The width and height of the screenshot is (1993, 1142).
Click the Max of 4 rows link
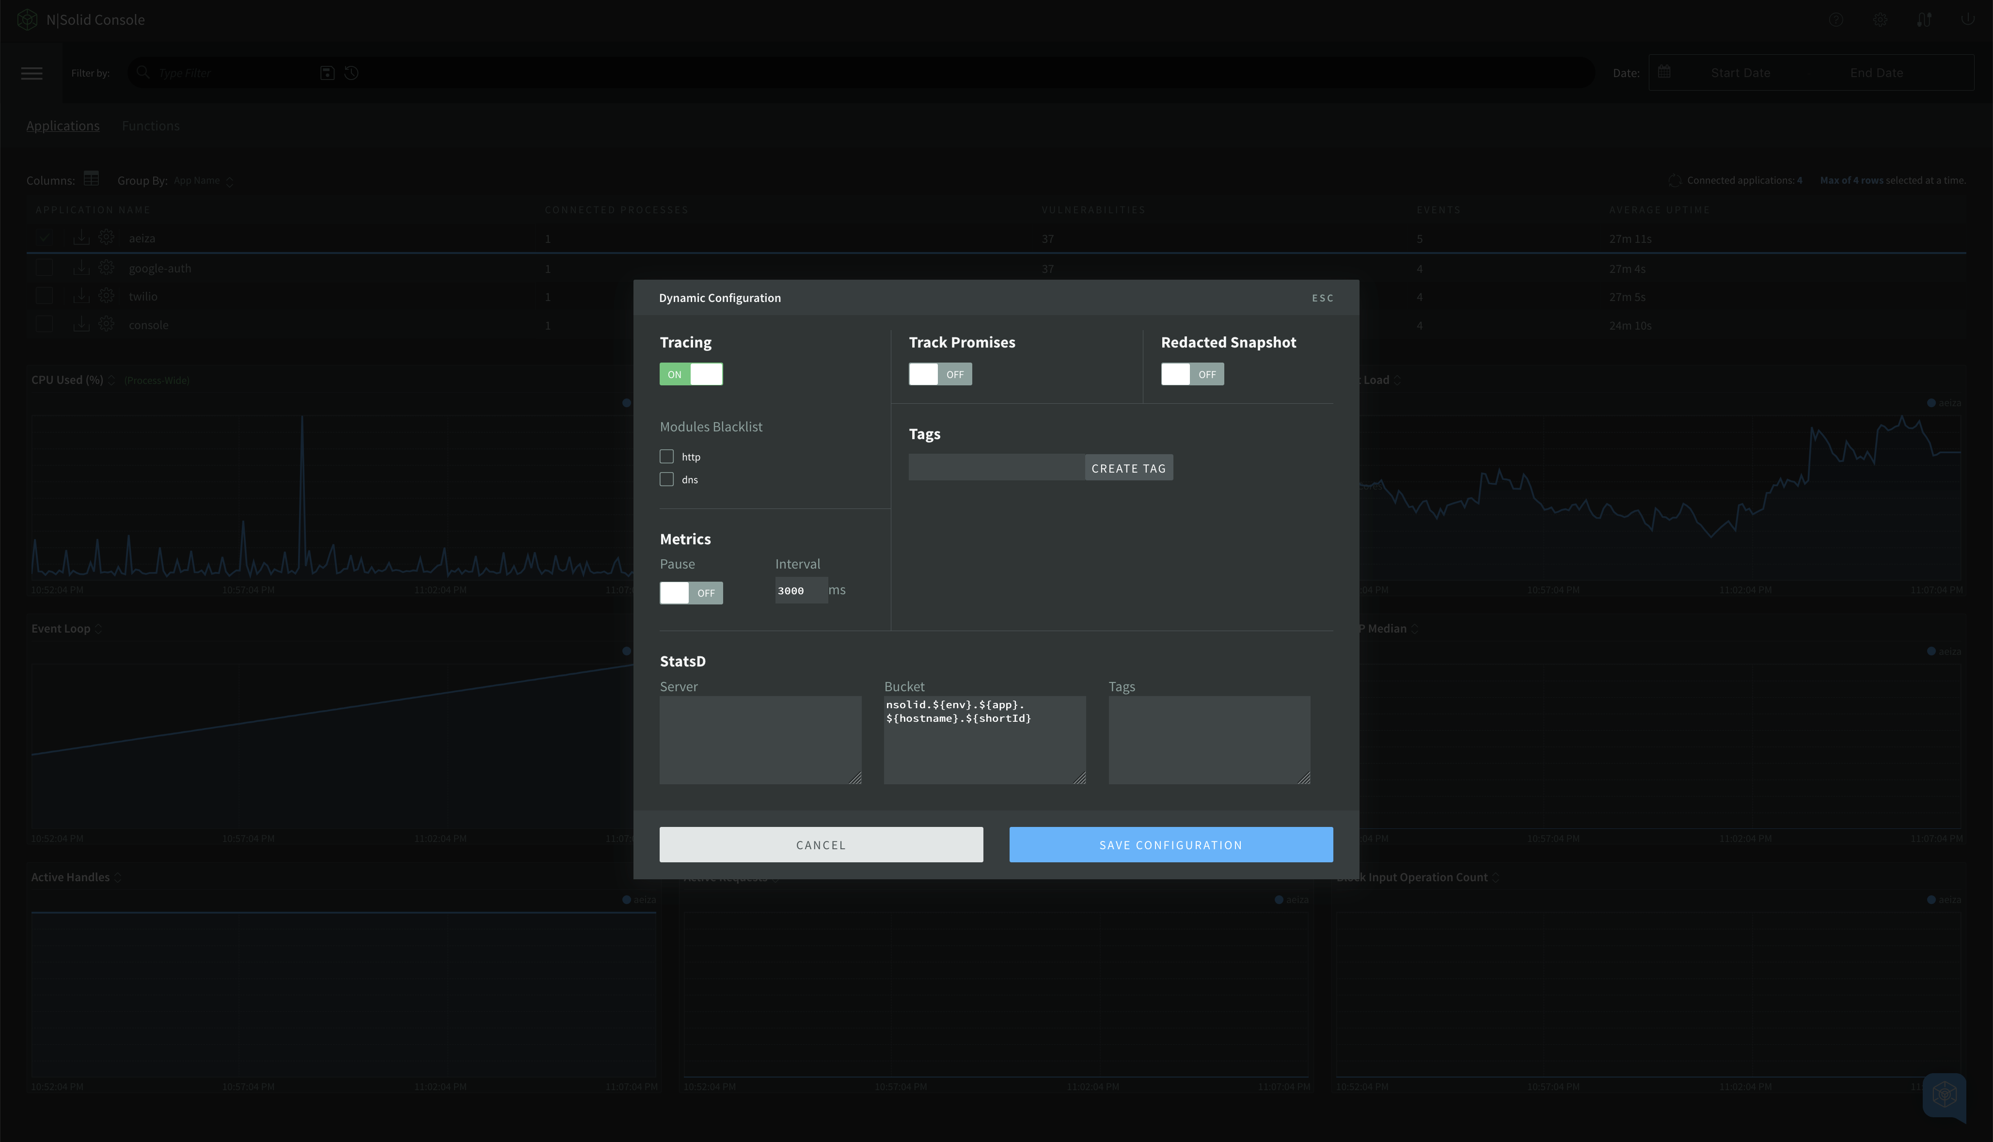click(1851, 180)
